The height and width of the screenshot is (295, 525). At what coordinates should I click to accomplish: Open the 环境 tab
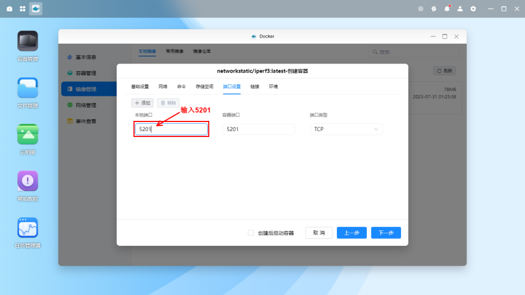tap(273, 87)
